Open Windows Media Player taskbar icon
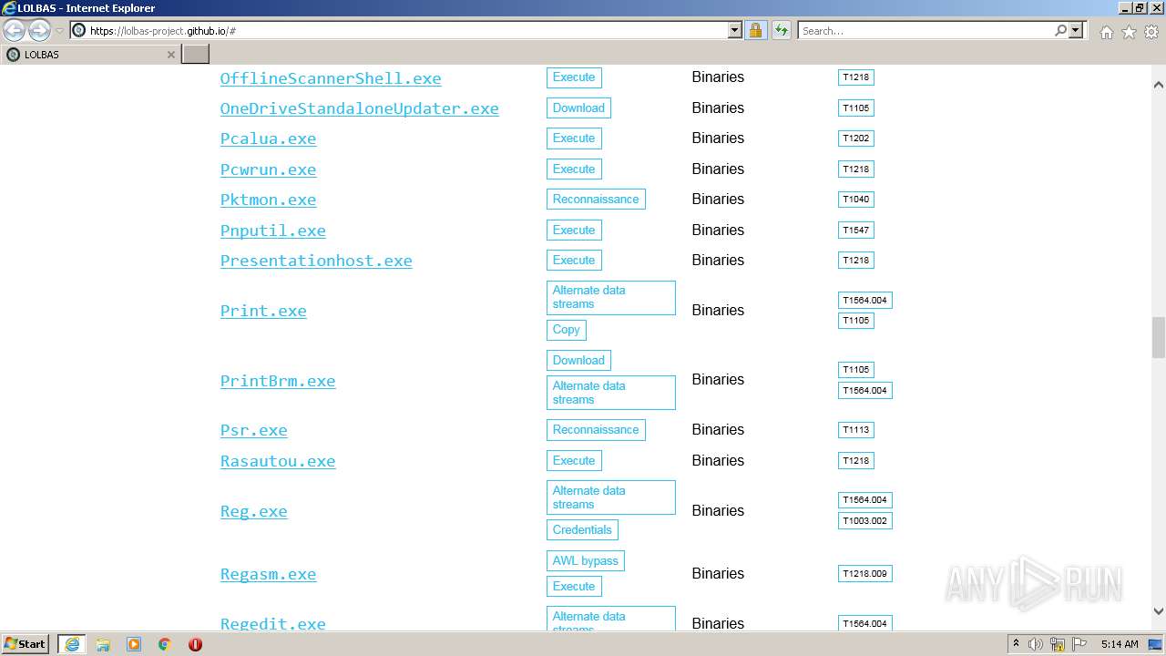Screen dimensions: 1166x656 134,644
